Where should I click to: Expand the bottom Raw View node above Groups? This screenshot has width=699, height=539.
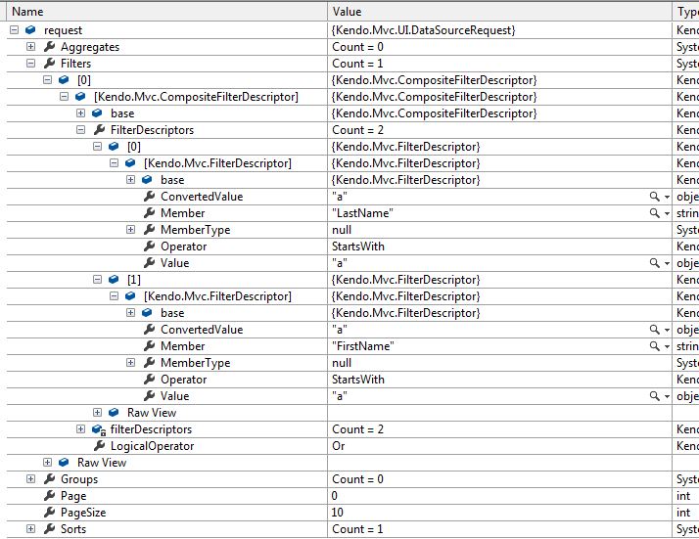[x=47, y=463]
